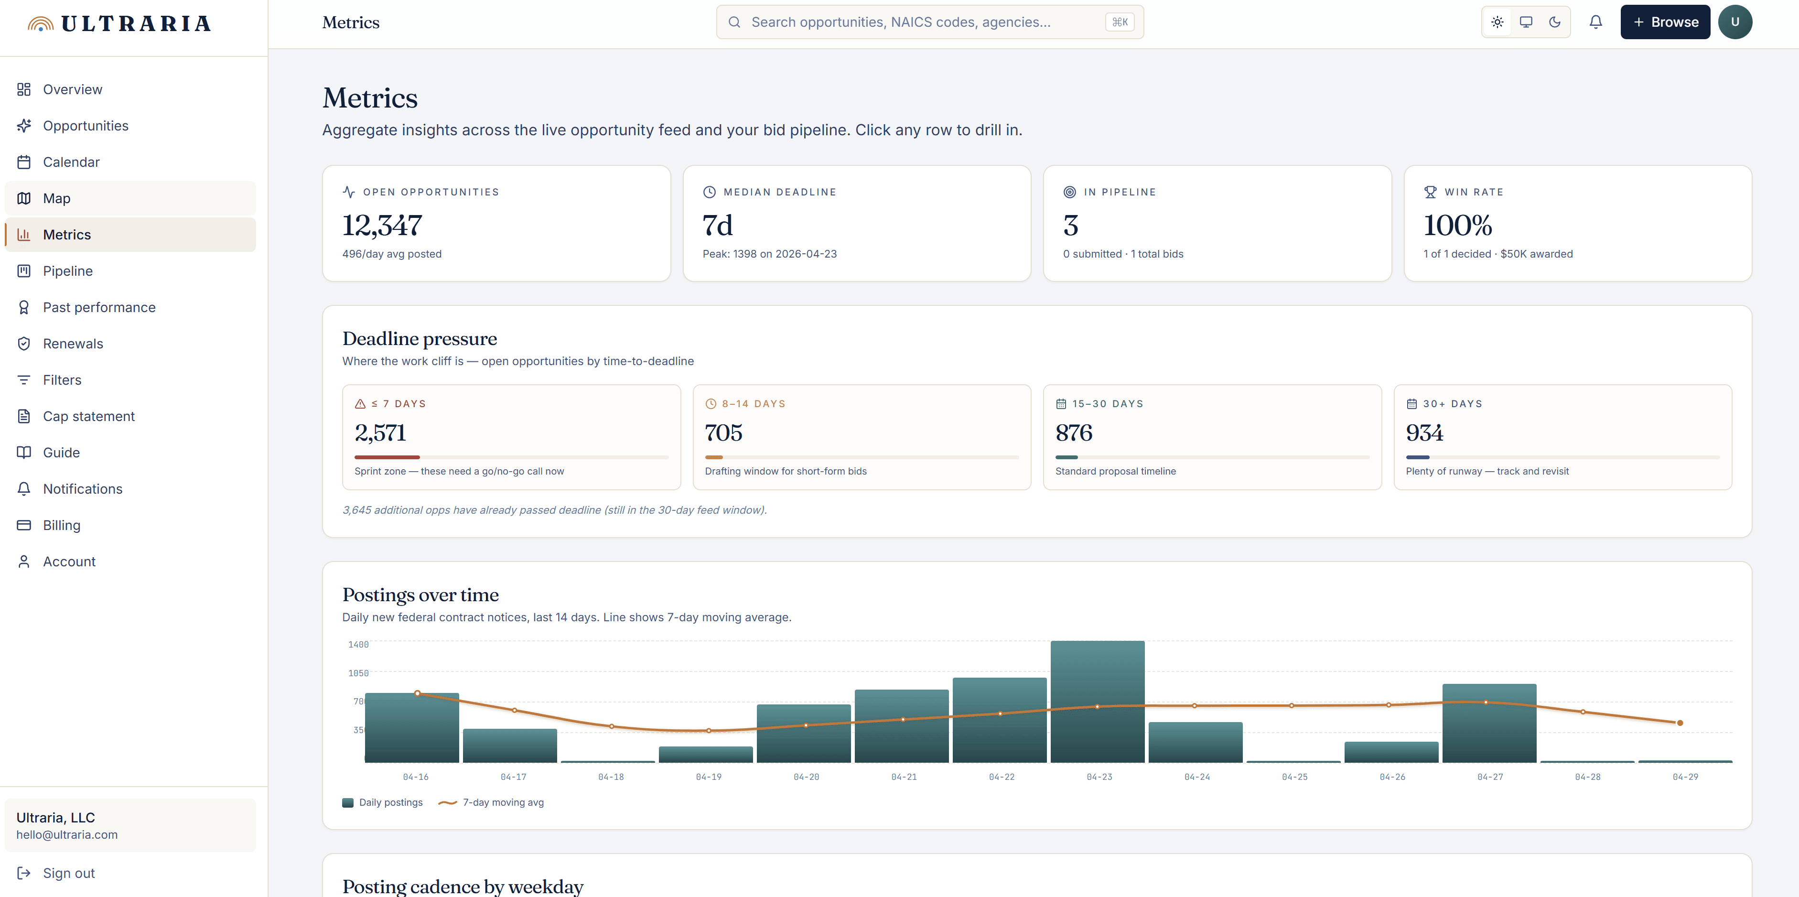Click the ⌘K shortcut badge
The width and height of the screenshot is (1799, 897).
tap(1120, 22)
